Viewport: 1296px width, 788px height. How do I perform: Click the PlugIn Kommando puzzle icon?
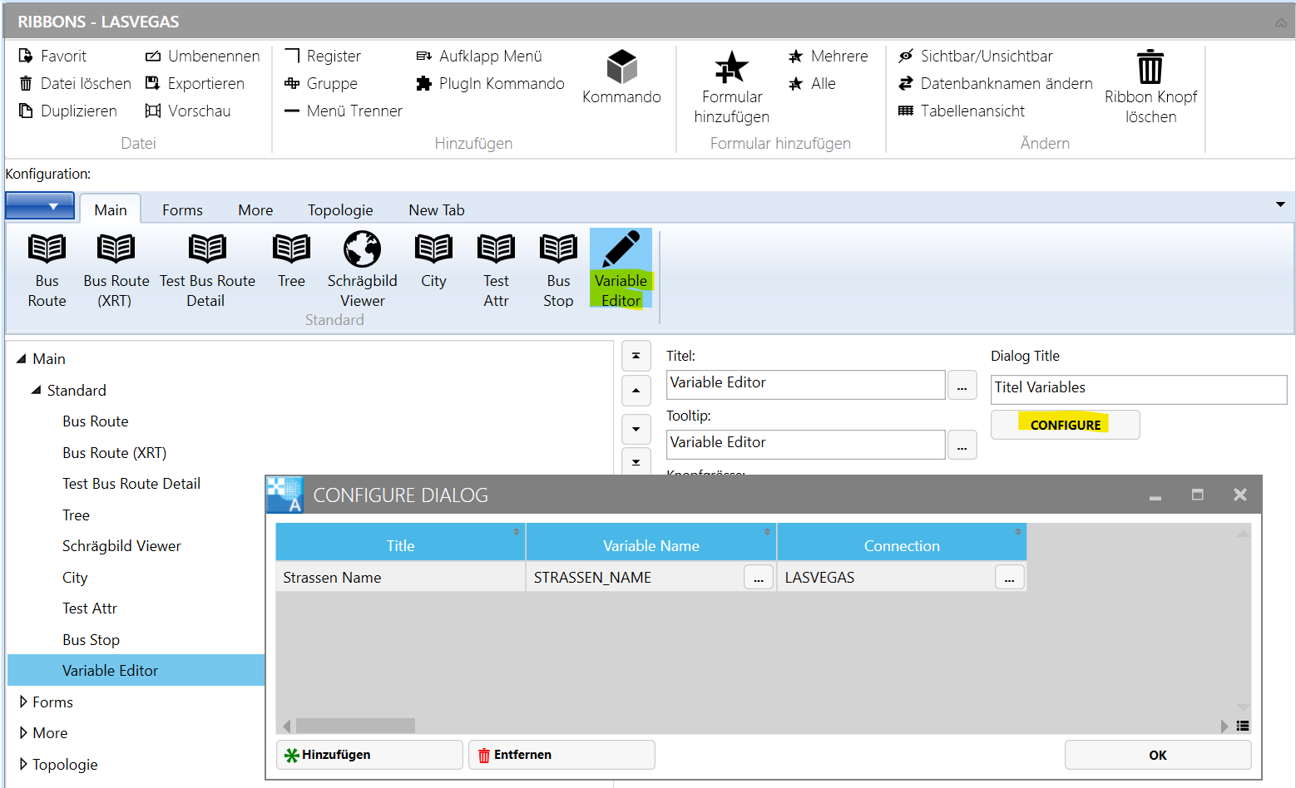click(x=424, y=84)
